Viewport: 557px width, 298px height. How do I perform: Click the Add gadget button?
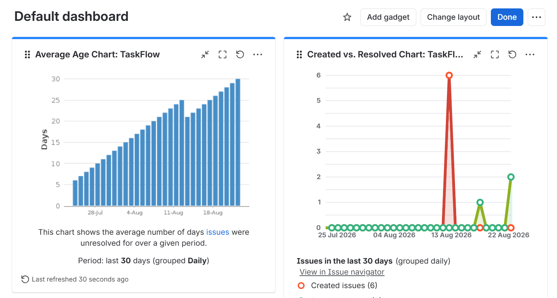[x=388, y=17]
